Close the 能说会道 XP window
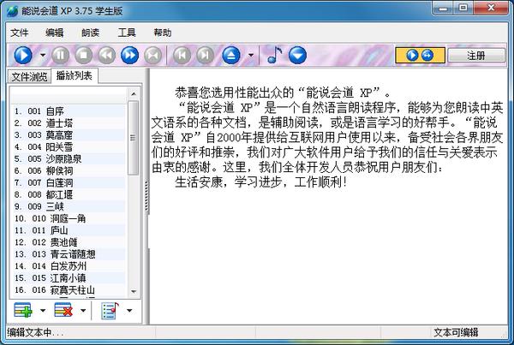 point(491,8)
